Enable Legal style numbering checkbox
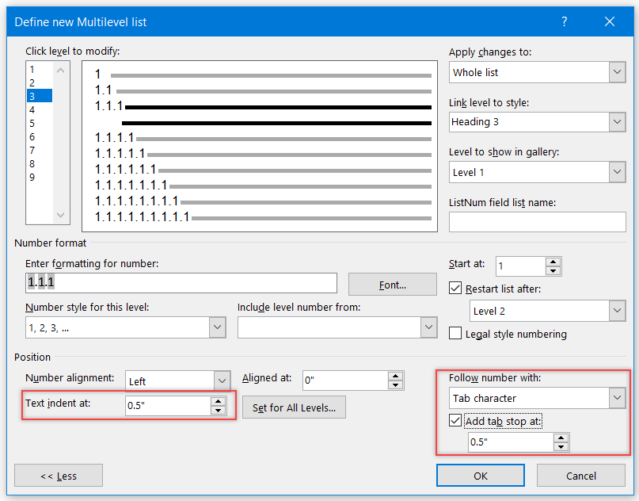 (455, 333)
